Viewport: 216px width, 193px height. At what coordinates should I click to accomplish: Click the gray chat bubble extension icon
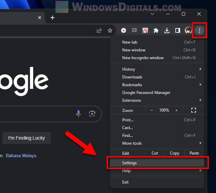pos(134,30)
